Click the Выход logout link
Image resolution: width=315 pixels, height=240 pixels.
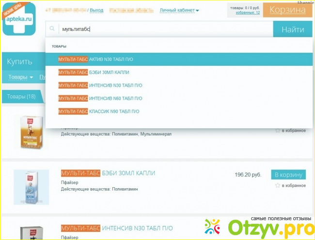pos(96,10)
